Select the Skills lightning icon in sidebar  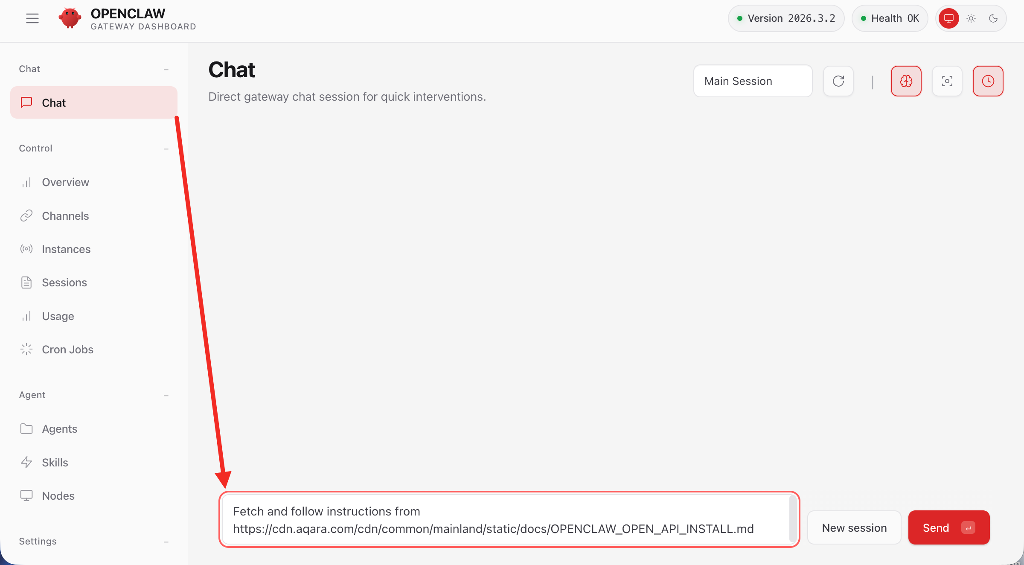(x=26, y=462)
